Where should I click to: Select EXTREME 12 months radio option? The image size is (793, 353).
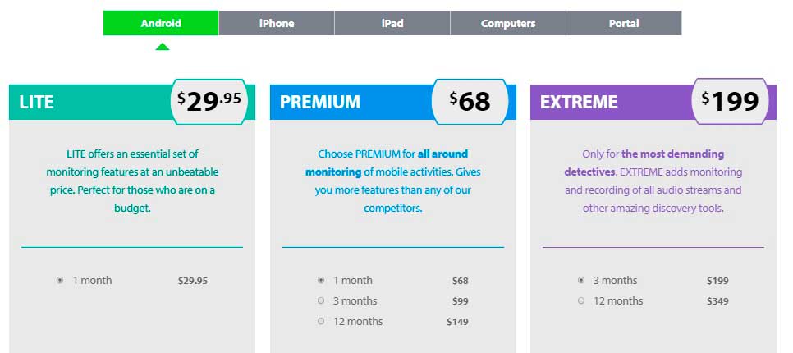click(x=581, y=301)
